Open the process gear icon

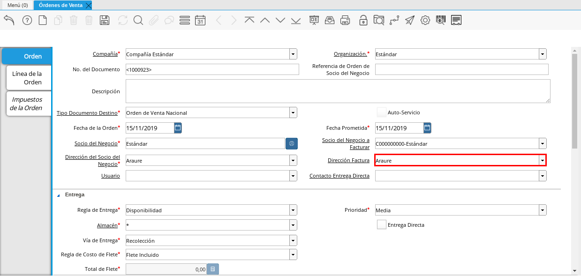click(x=425, y=20)
